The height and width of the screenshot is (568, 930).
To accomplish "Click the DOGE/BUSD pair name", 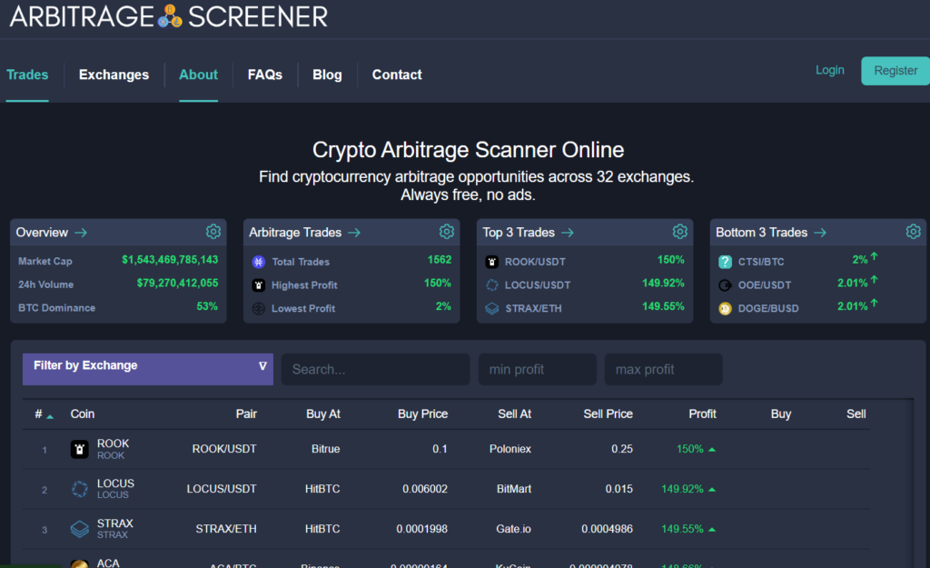I will (768, 309).
